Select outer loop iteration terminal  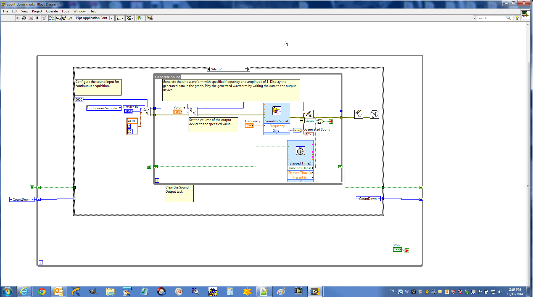click(41, 262)
